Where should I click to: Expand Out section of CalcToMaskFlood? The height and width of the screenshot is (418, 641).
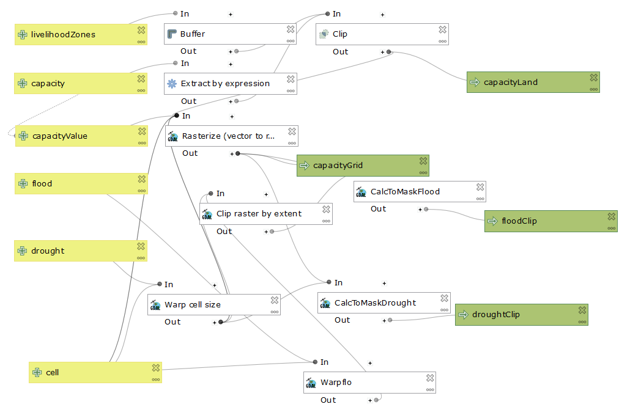coord(420,209)
